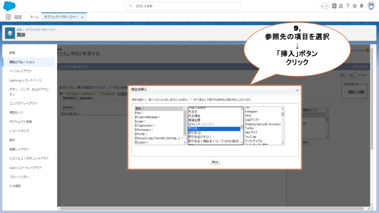Click the オブジェクトマネージャー breadcrumb link
The width and height of the screenshot is (379, 213).
[x=41, y=30]
